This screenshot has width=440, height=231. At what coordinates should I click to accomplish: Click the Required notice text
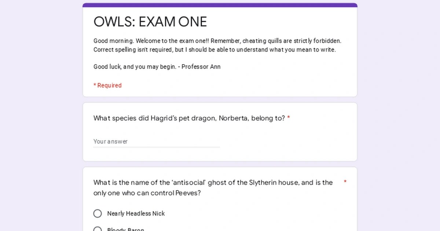coord(107,85)
